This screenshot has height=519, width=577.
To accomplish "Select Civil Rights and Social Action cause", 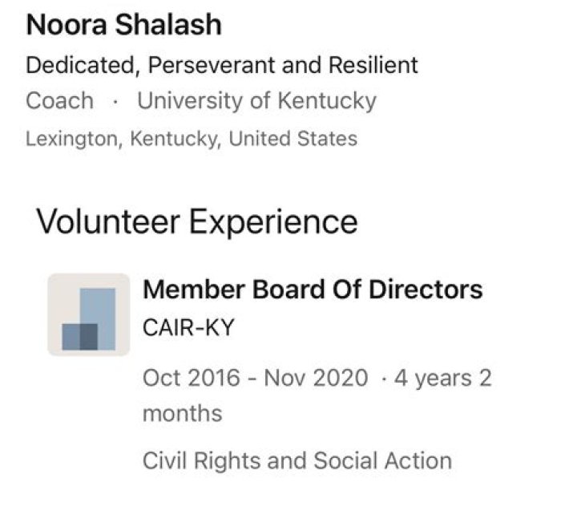I will coord(297,460).
